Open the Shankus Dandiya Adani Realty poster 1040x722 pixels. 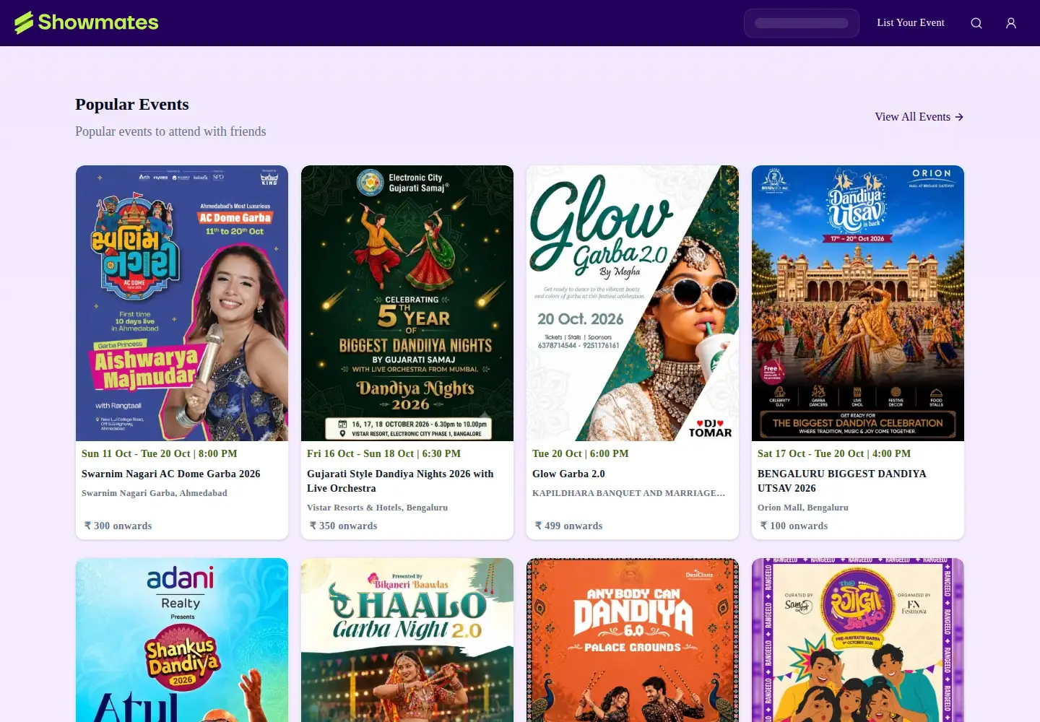click(182, 640)
